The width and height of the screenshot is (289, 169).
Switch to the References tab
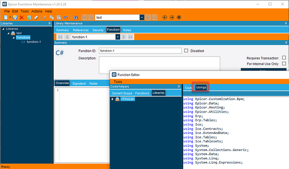coord(80,30)
